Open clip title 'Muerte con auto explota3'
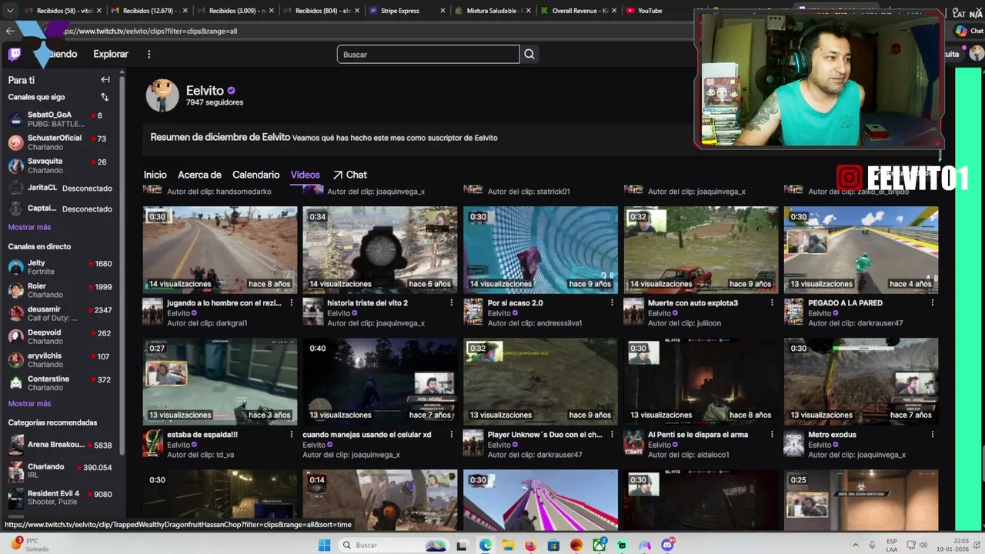The height and width of the screenshot is (554, 985). [693, 303]
